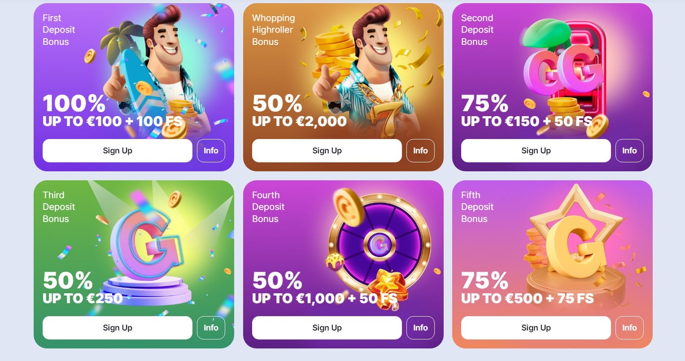Sign up for the Second Deposit Bonus

pyautogui.click(x=536, y=151)
